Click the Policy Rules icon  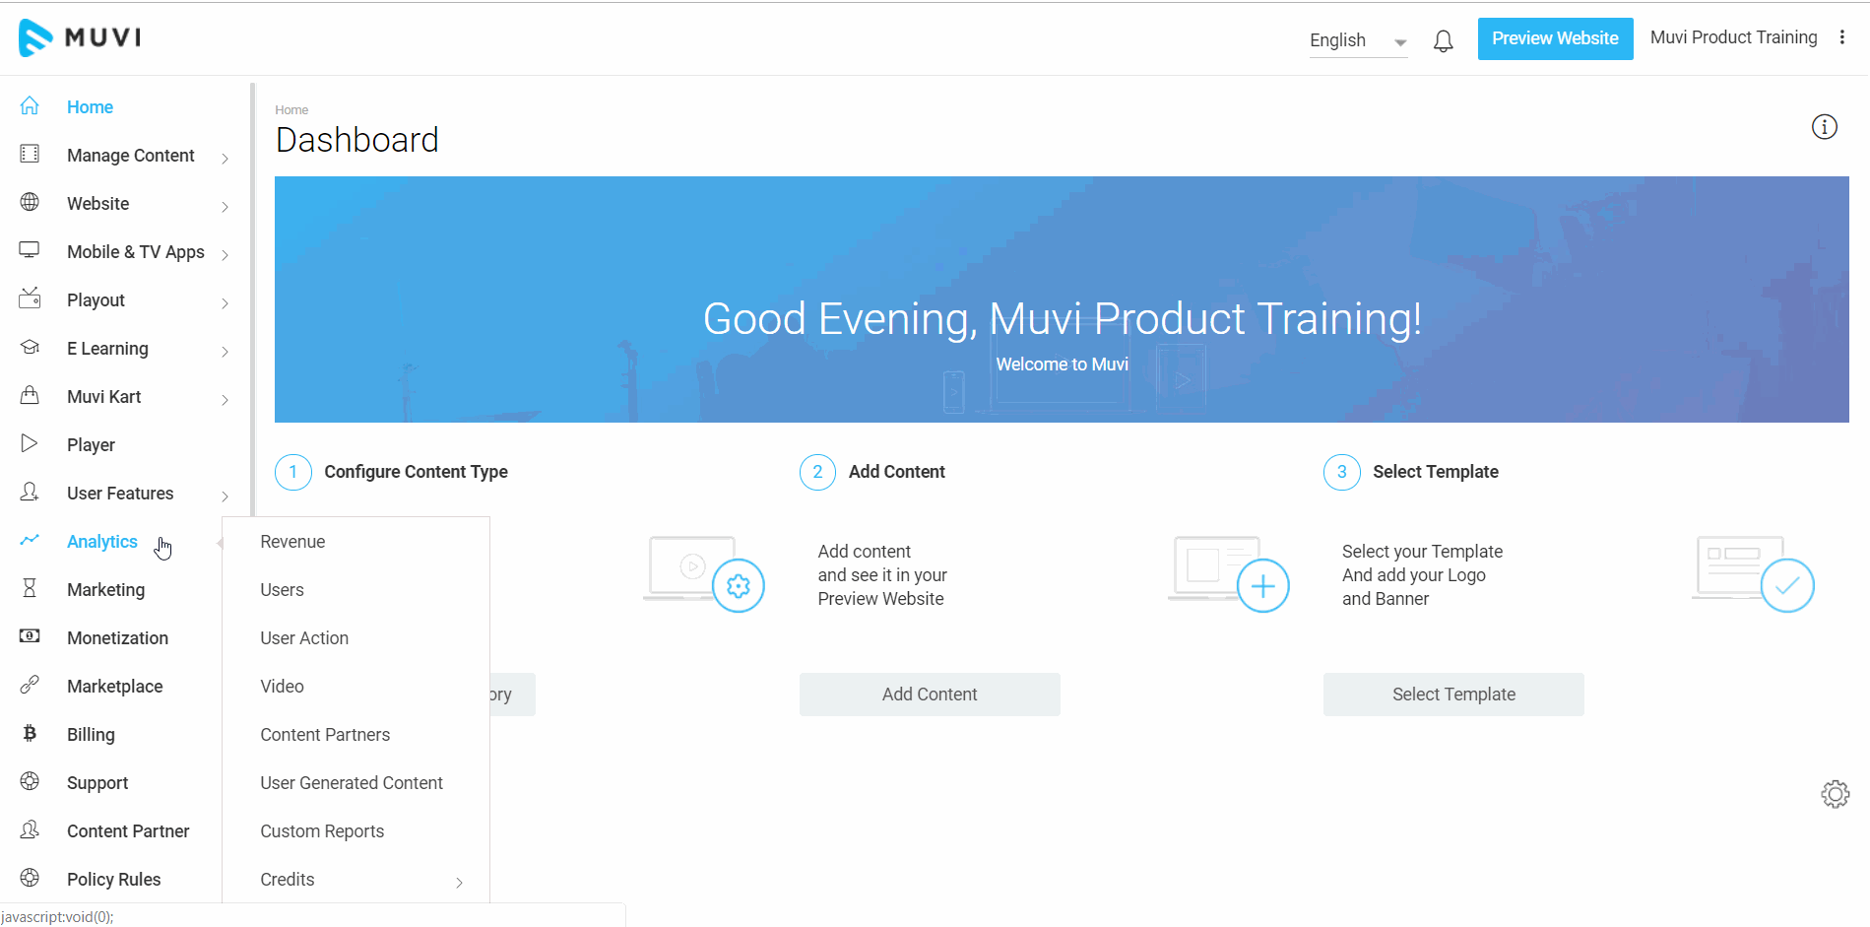(x=30, y=878)
